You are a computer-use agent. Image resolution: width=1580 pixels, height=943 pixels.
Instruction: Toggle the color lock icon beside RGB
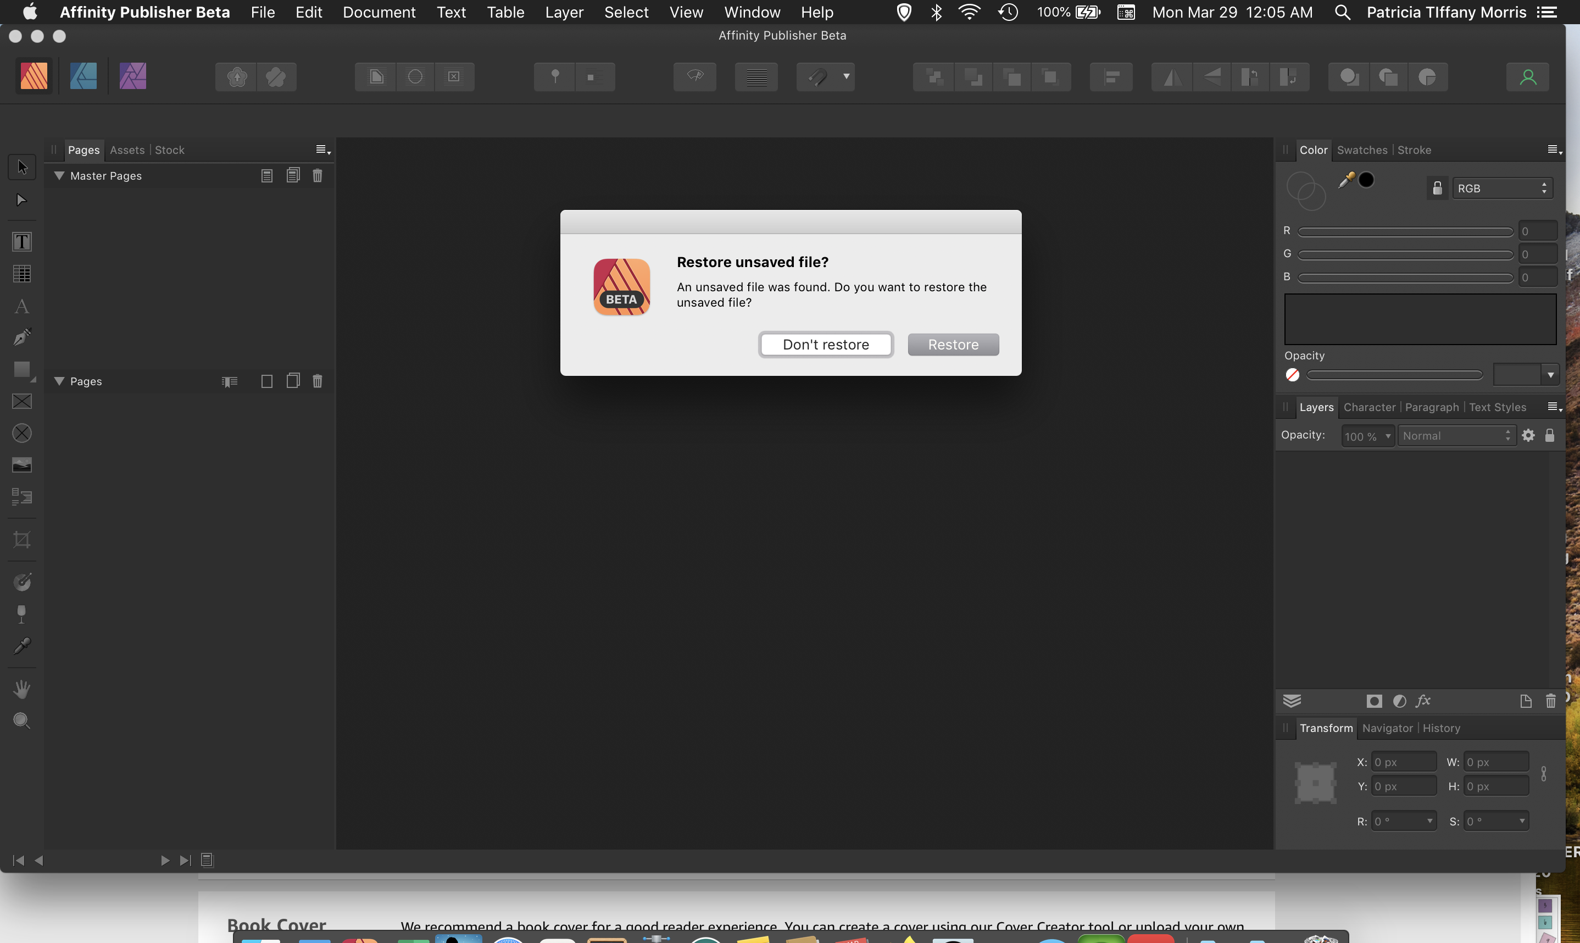click(x=1437, y=188)
